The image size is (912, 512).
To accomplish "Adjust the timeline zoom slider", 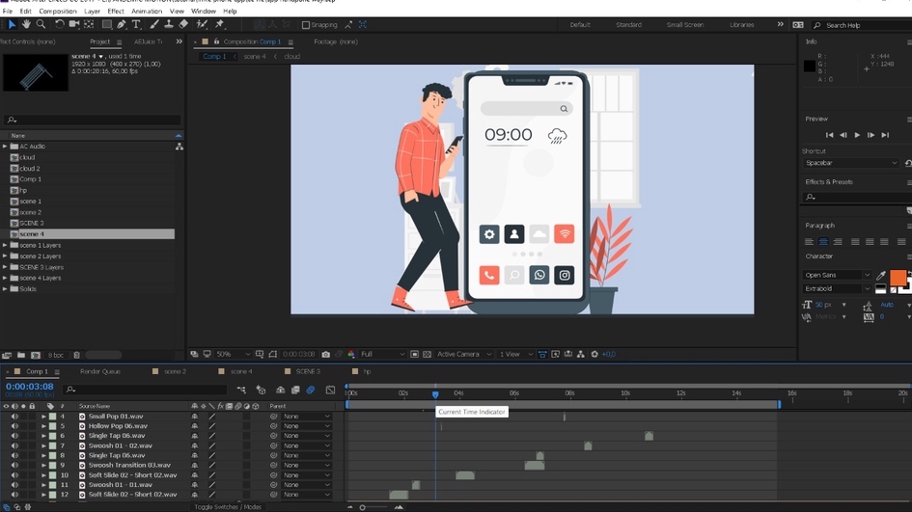I will [362, 507].
